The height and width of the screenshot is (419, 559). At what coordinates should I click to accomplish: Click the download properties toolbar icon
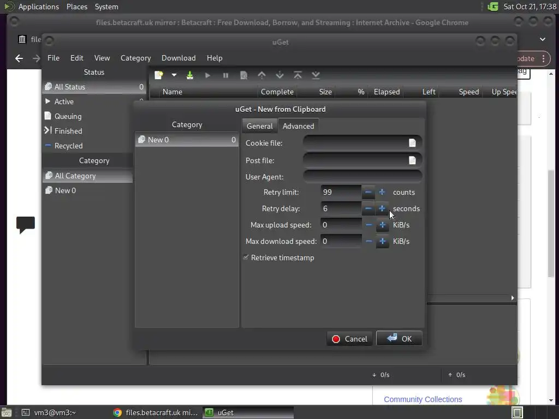[x=244, y=75]
